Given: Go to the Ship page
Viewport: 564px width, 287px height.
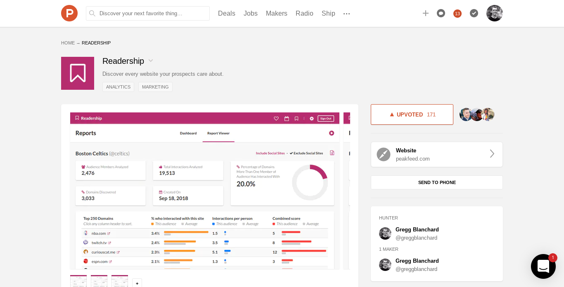Looking at the screenshot, I should coord(328,13).
